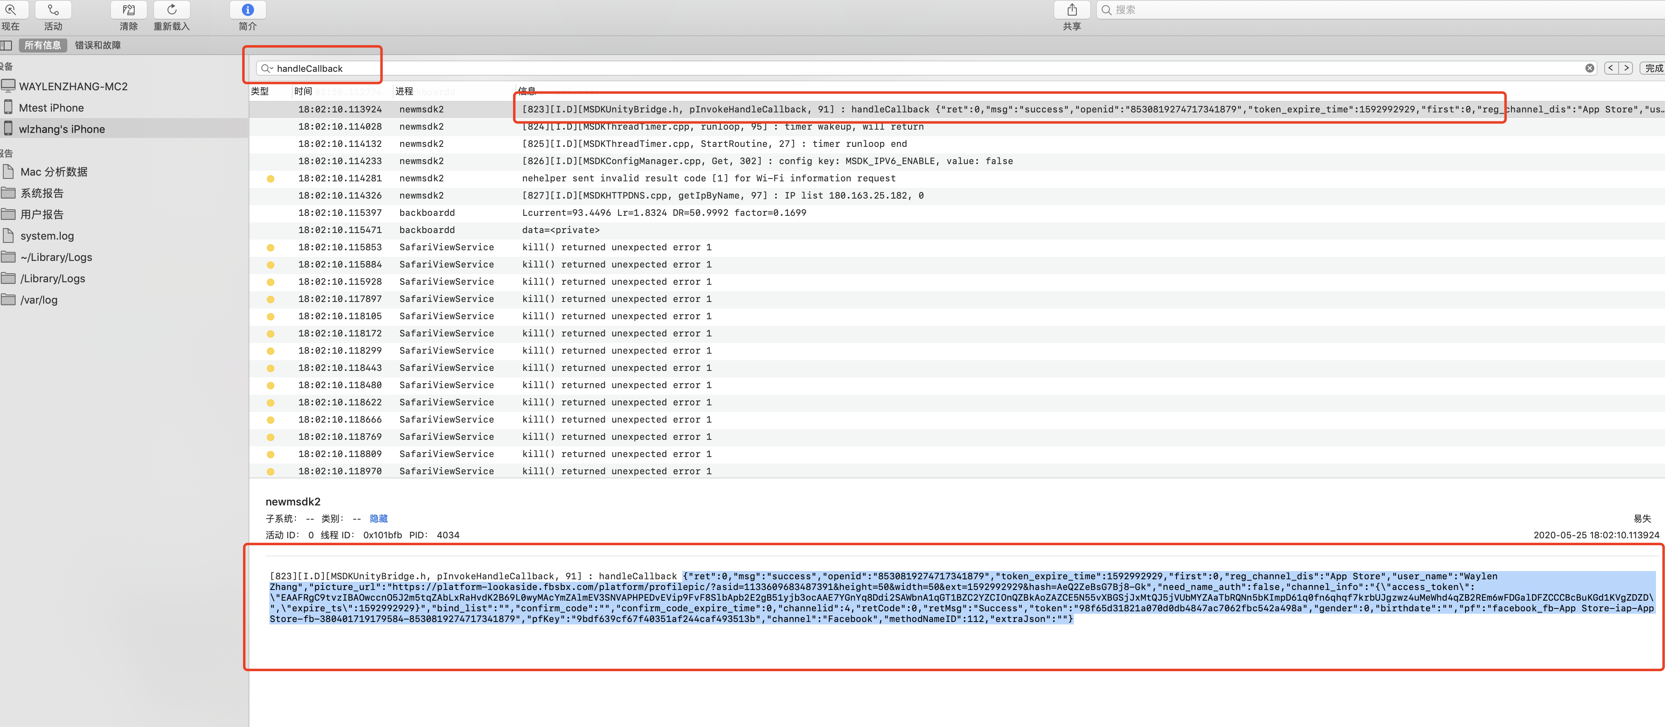The width and height of the screenshot is (1665, 727).
Task: Clear the log with 清除 icon
Action: point(128,10)
